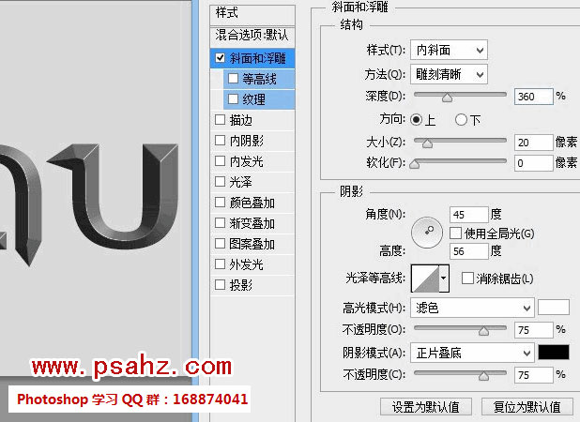This screenshot has width=580, height=422.
Task: Click the 复位为默认值 button
Action: 520,407
